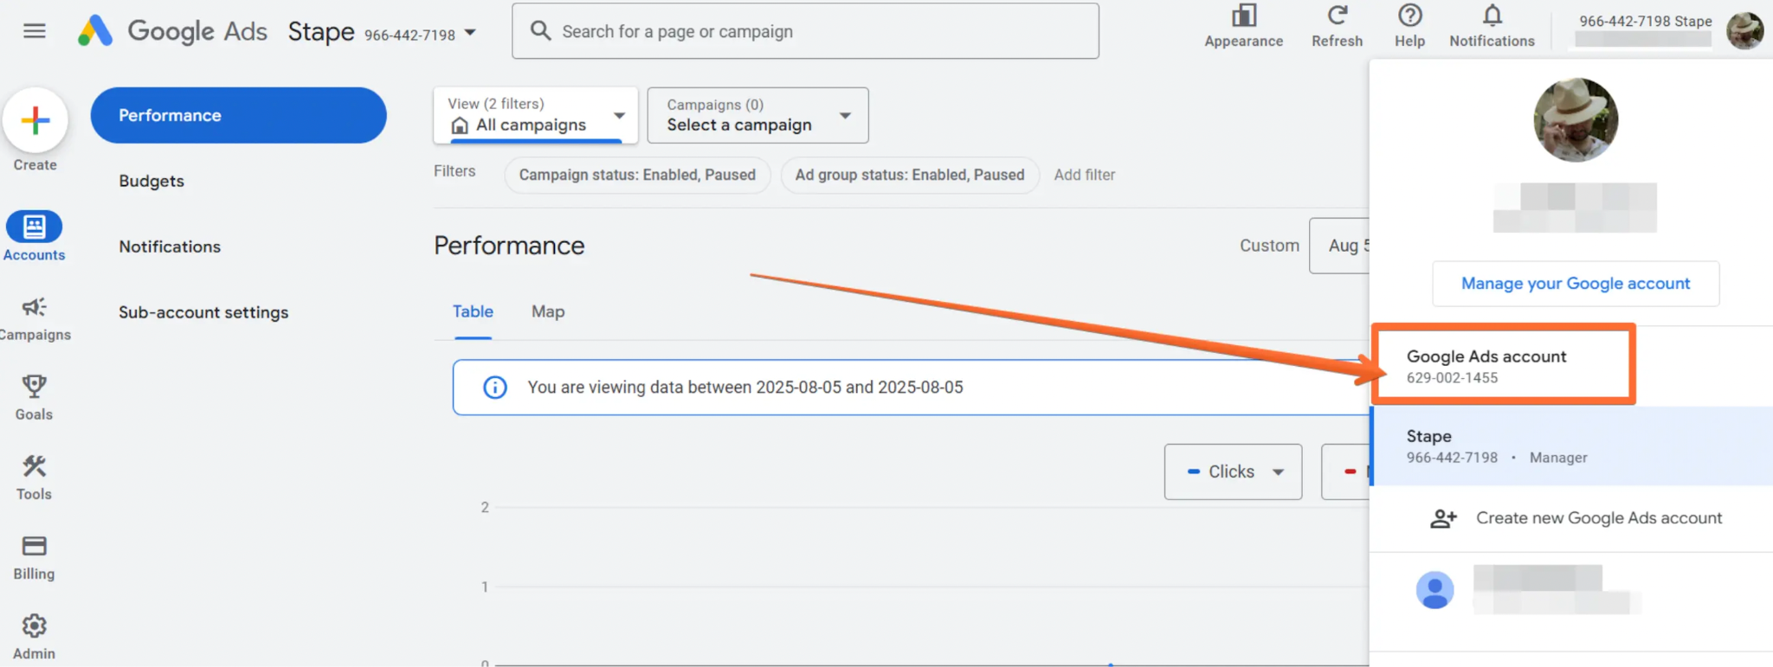
Task: Open the Billing card icon
Action: pyautogui.click(x=35, y=546)
